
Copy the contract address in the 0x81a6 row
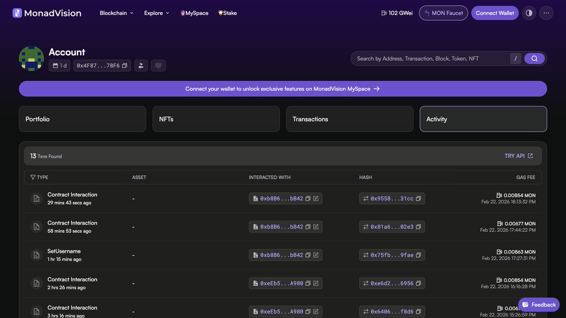(x=308, y=227)
